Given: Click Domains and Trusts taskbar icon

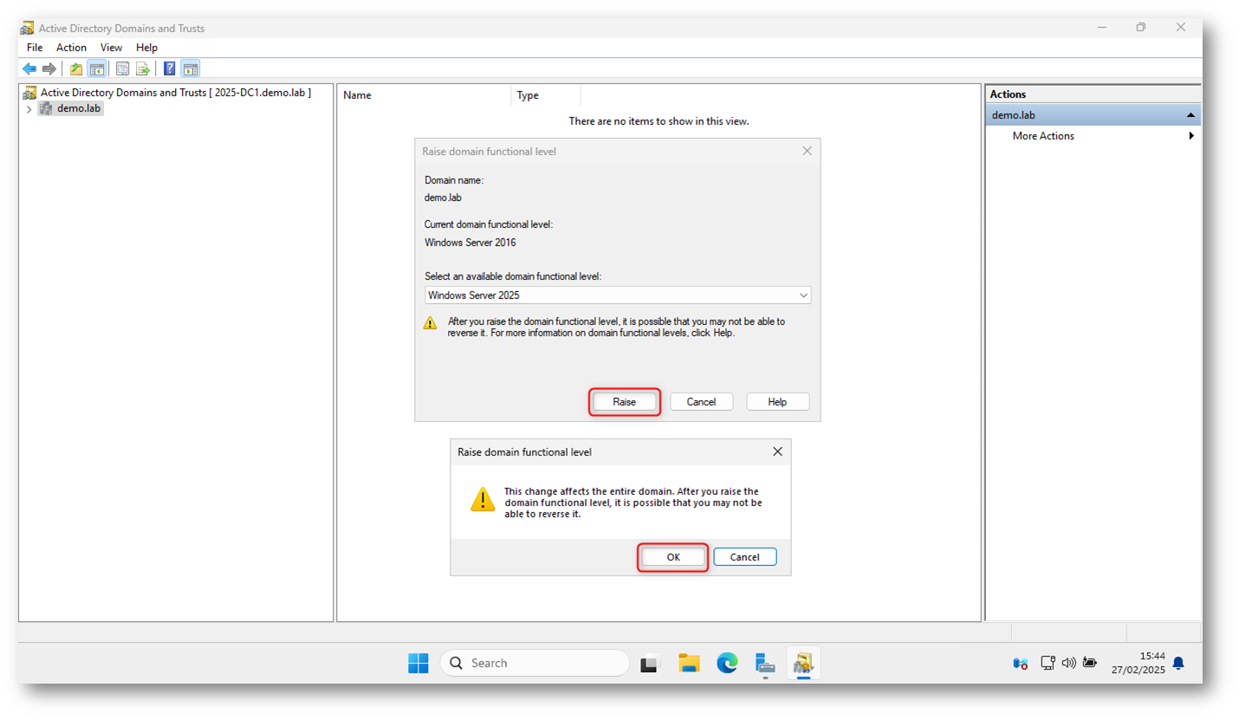Looking at the screenshot, I should pyautogui.click(x=803, y=663).
